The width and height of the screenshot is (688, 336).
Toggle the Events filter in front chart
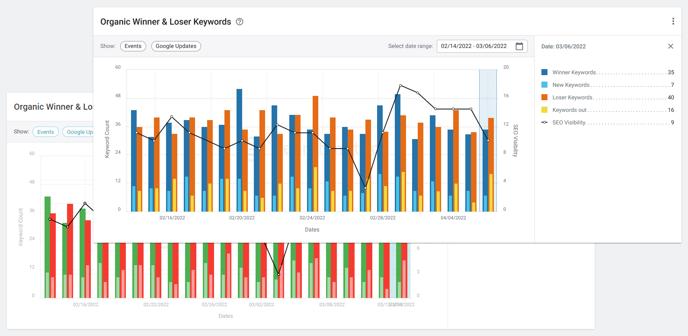click(x=133, y=46)
